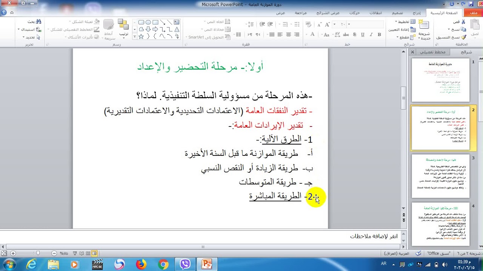Switch to Review (مراجعة) tab
The image size is (483, 271).
(301, 13)
